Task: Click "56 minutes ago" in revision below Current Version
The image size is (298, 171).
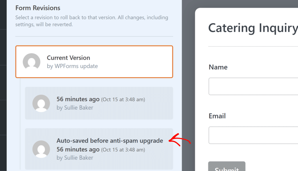Action: coord(78,99)
